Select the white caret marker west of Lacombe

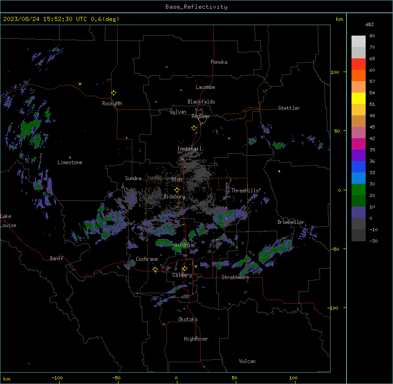click(181, 90)
